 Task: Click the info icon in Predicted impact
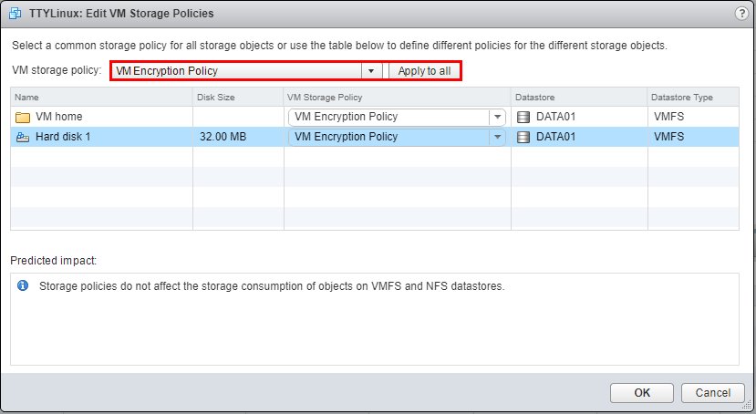[x=24, y=285]
